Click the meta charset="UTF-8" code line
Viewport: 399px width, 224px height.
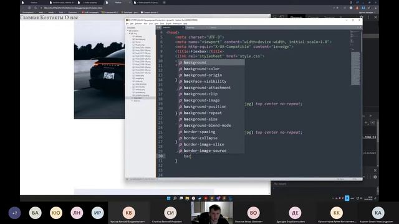[199, 37]
